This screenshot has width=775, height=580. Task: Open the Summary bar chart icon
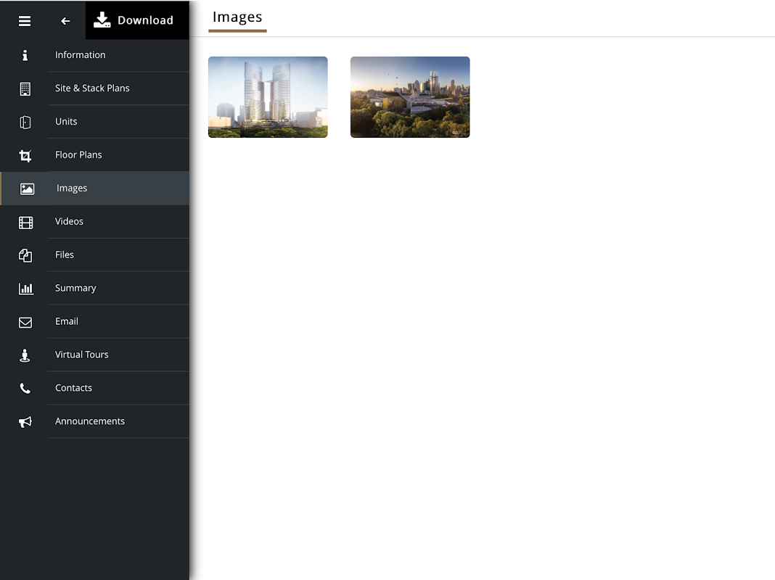click(25, 289)
